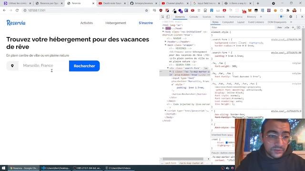Click the lightgrey background-color swatch
The image size is (305, 171).
(x=240, y=43)
